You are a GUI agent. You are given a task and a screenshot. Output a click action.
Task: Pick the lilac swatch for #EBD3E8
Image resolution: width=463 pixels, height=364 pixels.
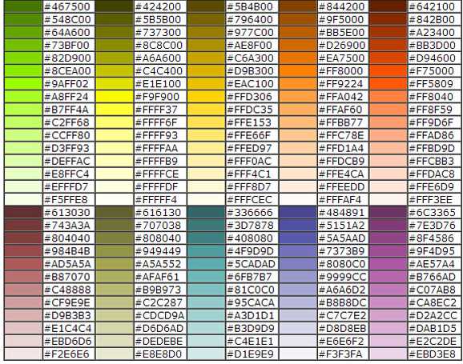click(389, 354)
